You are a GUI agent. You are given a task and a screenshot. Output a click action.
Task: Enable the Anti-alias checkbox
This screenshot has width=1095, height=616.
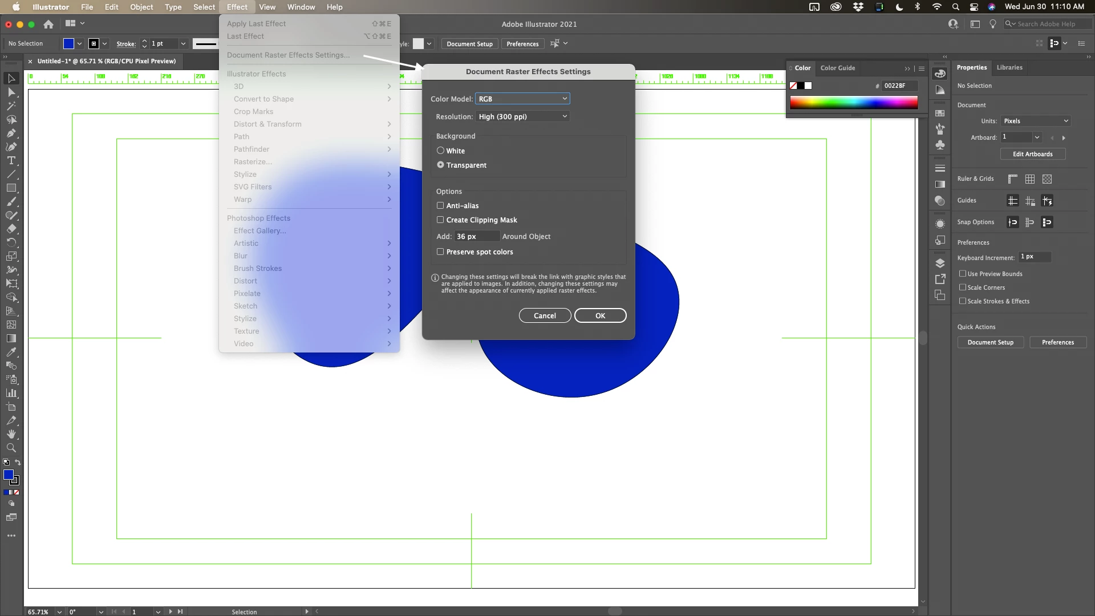tap(440, 206)
